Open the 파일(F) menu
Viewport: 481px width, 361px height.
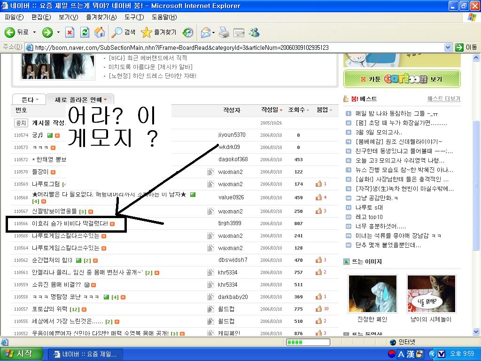coord(15,17)
